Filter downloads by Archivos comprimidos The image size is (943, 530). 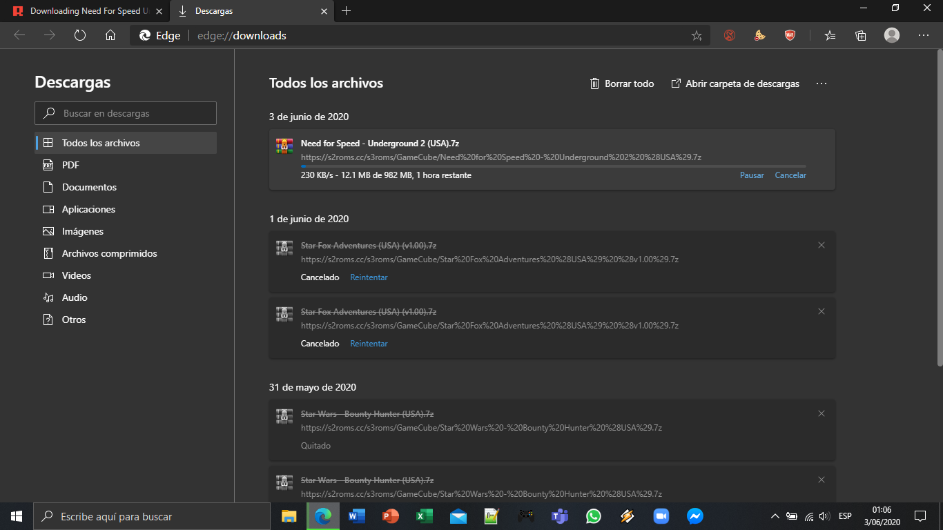pos(126,253)
